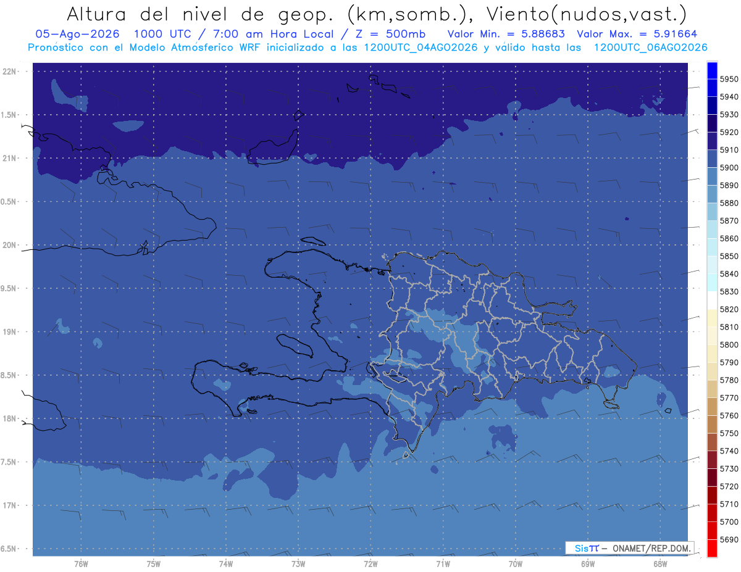The image size is (741, 572).
Task: Click the '5690' legend value
Action: (x=729, y=539)
